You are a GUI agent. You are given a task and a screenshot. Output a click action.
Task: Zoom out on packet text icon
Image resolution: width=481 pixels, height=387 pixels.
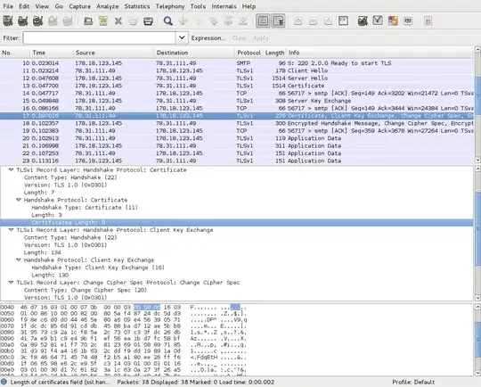313,21
